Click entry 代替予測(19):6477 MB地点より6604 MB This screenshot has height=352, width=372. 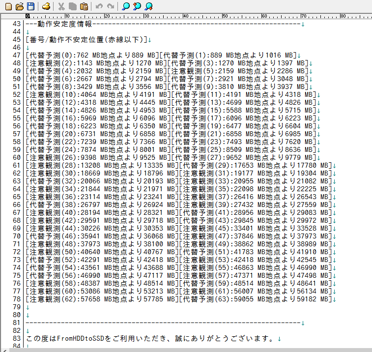(244, 126)
